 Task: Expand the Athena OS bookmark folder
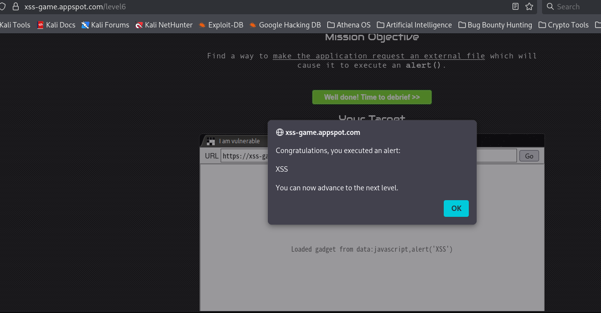(x=349, y=25)
